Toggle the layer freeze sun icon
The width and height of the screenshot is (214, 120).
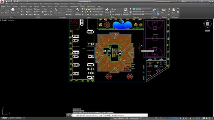click(x=84, y=9)
